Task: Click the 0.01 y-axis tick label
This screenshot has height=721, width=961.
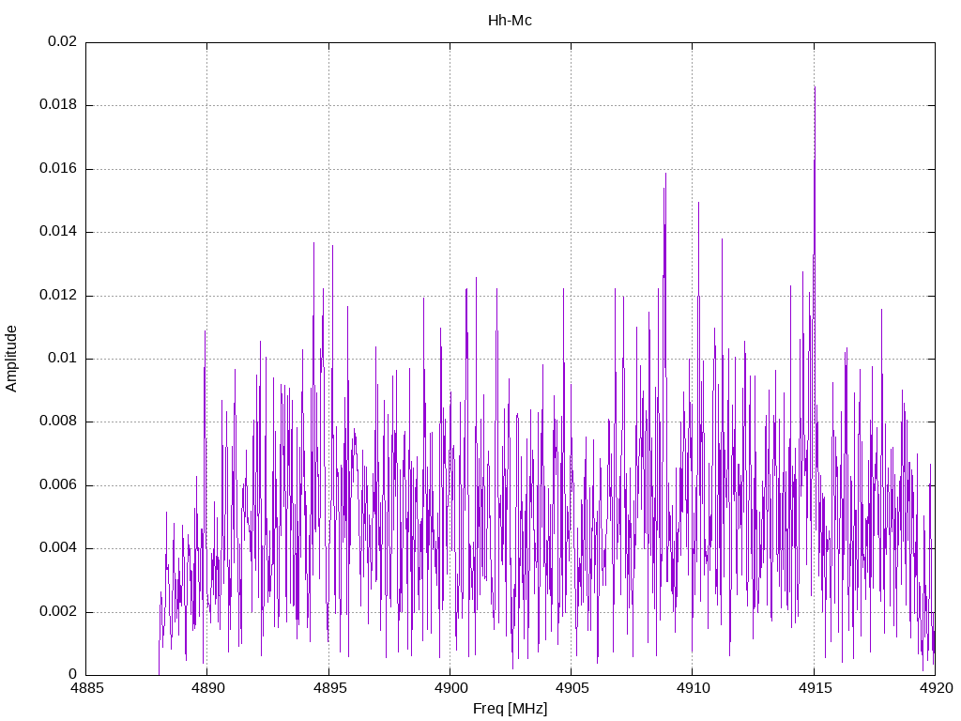Action: 63,359
